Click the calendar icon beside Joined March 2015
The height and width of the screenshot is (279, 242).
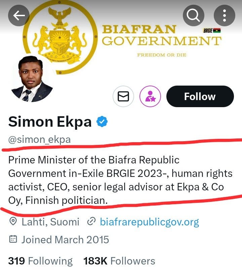(x=12, y=240)
